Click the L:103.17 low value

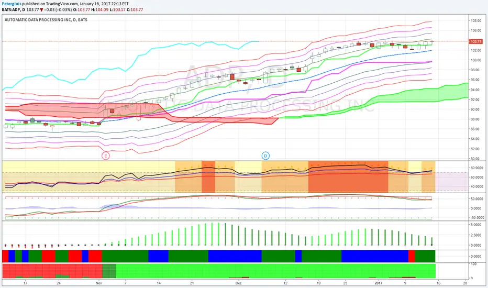coord(118,9)
